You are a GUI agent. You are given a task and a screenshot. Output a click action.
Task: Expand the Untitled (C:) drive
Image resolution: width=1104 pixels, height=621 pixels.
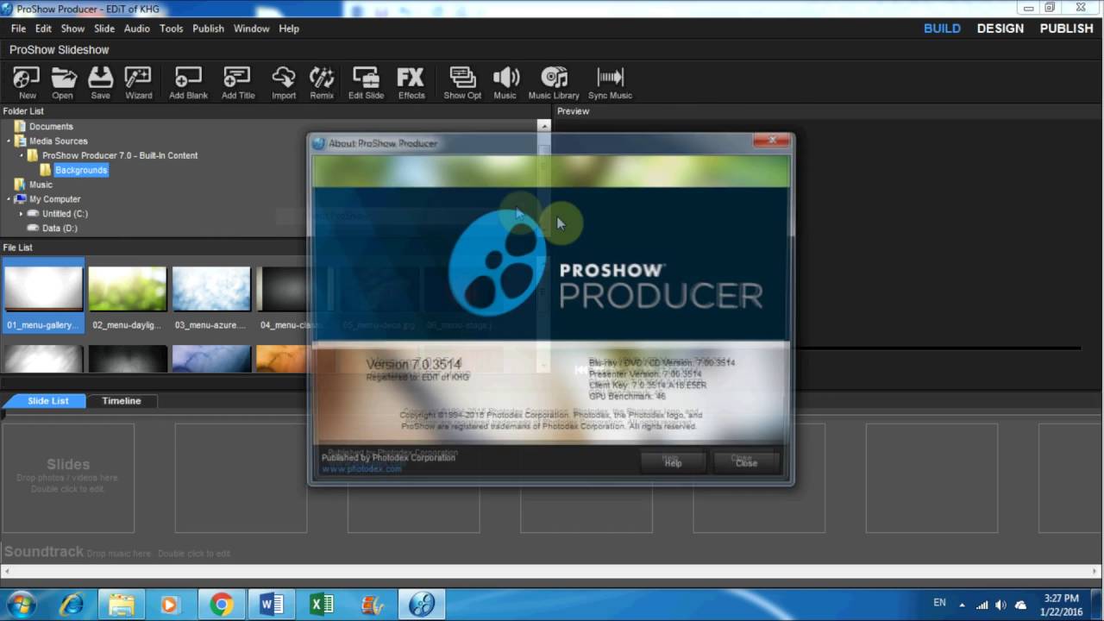[21, 214]
